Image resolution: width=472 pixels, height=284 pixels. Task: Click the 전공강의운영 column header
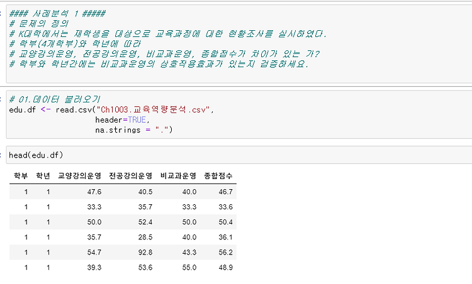[131, 176]
